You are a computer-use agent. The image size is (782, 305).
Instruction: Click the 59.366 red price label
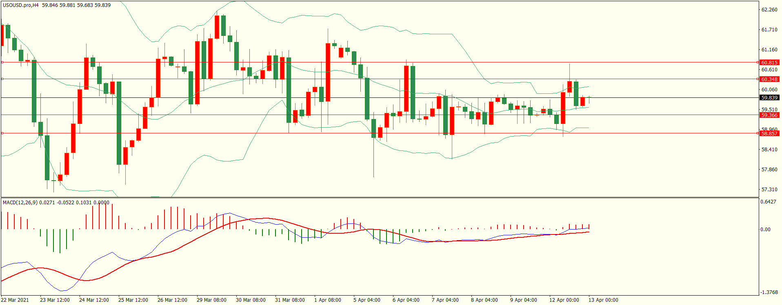(x=769, y=115)
